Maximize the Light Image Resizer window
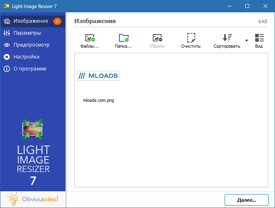The height and width of the screenshot is (208, 275). pyautogui.click(x=247, y=6)
